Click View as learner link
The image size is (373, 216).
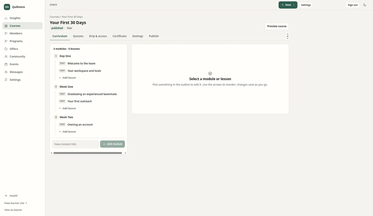[13, 210]
